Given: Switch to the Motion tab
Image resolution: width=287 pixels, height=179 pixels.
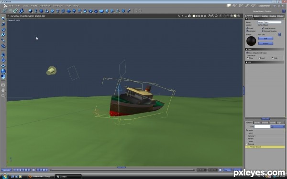Looking at the screenshot, I should [x=257, y=16].
